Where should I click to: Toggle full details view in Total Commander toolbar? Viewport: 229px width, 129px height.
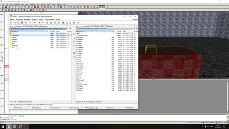pyautogui.click(x=19, y=23)
